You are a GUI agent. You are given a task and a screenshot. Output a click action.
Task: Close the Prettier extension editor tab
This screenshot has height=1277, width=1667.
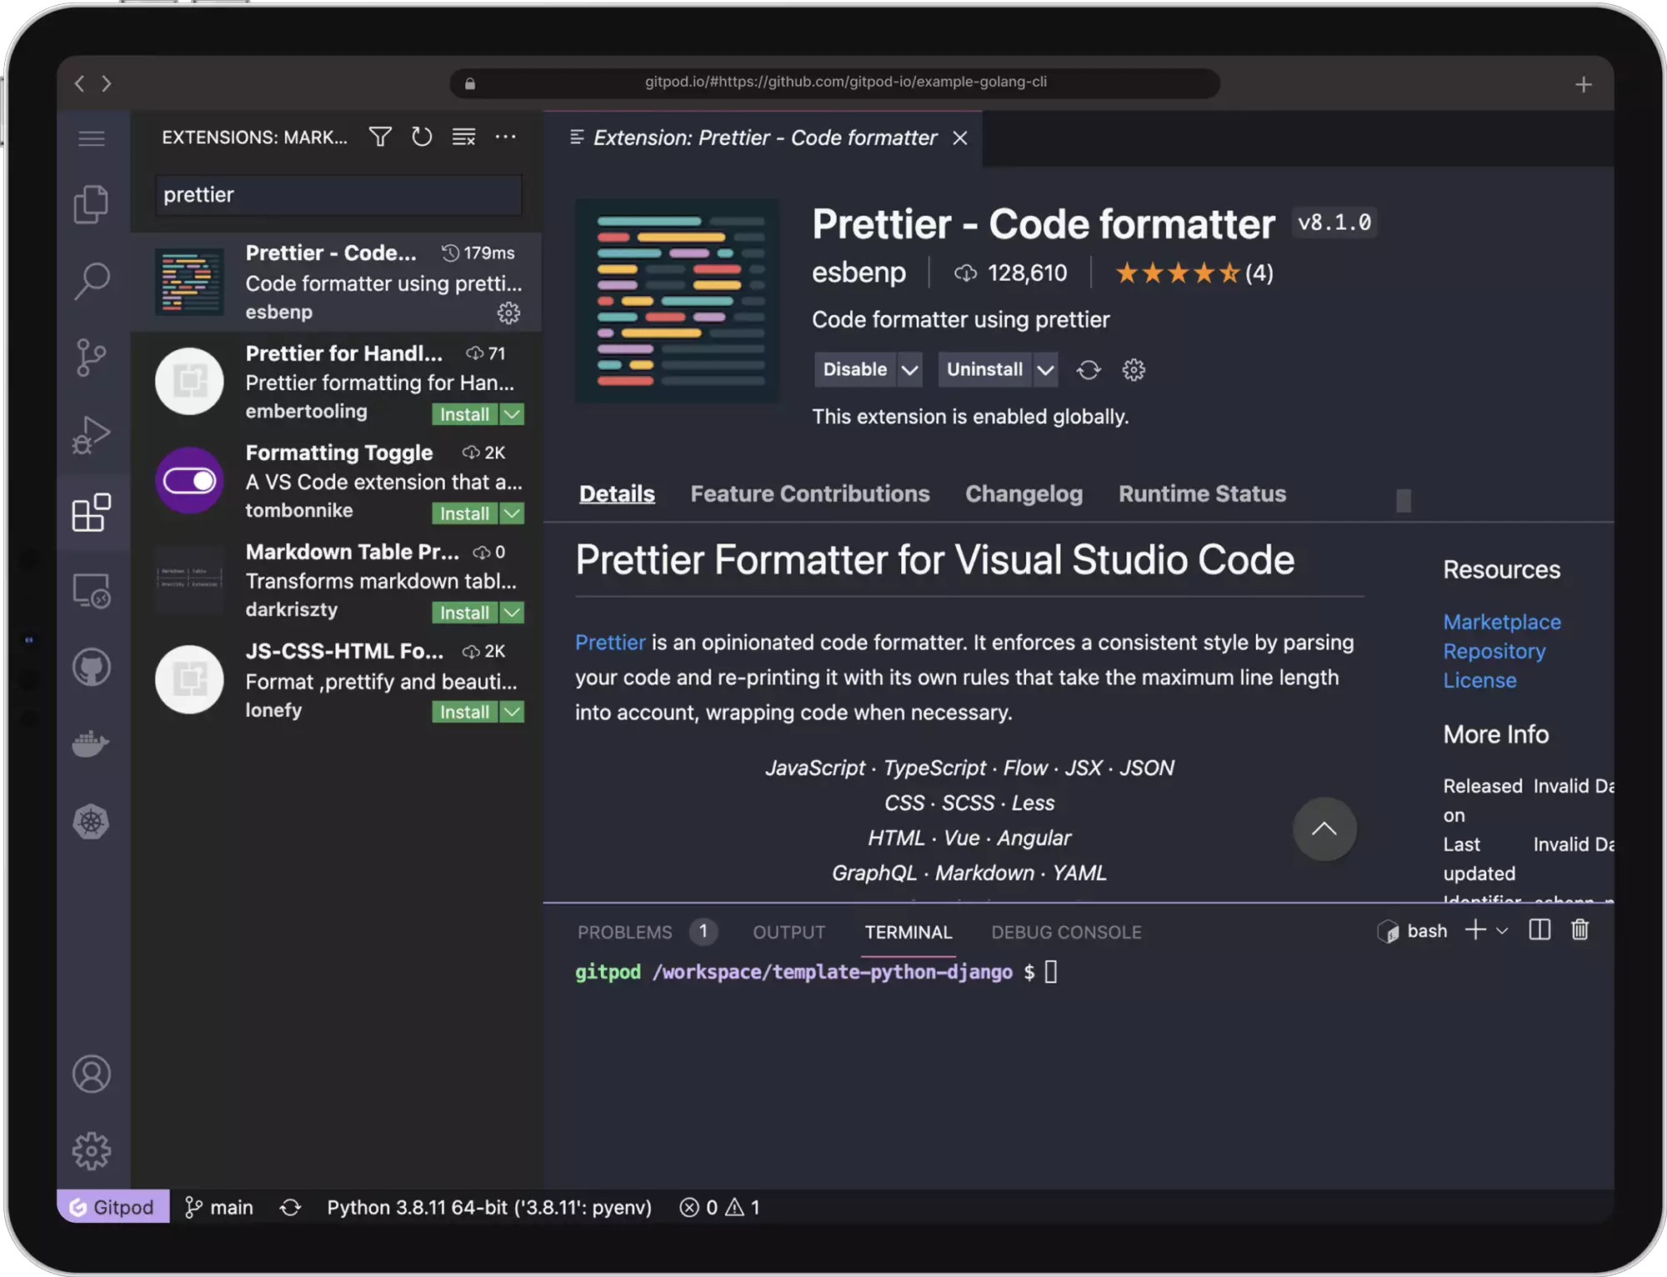point(960,138)
